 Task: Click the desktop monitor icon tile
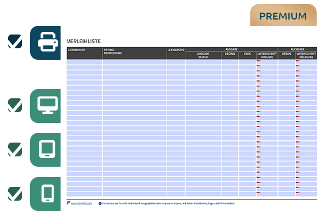pyautogui.click(x=46, y=106)
